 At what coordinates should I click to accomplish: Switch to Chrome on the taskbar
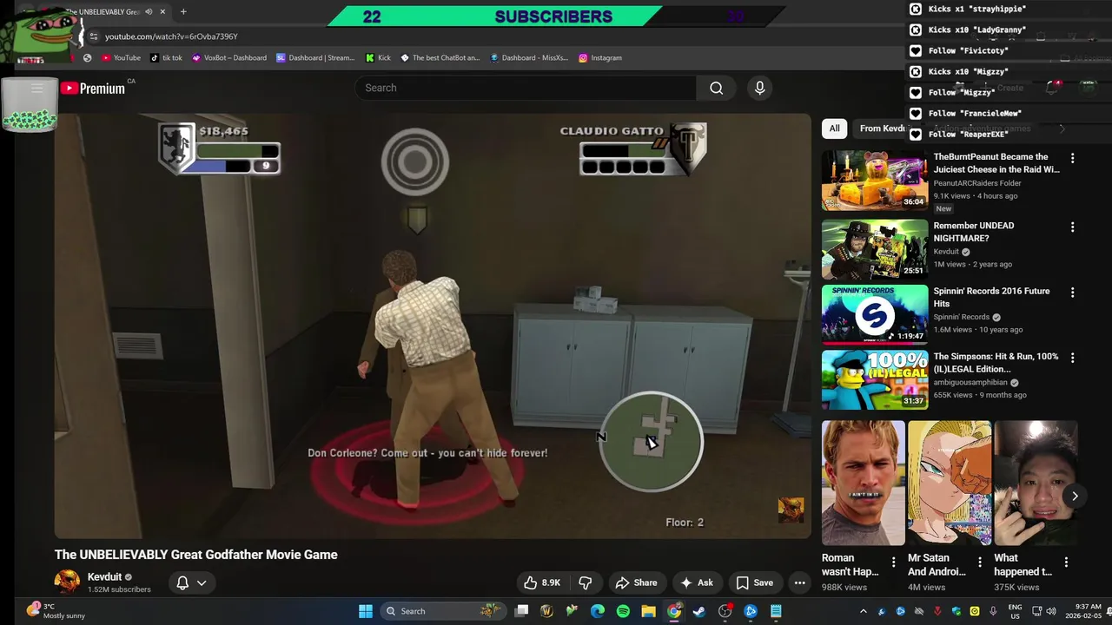point(674,611)
